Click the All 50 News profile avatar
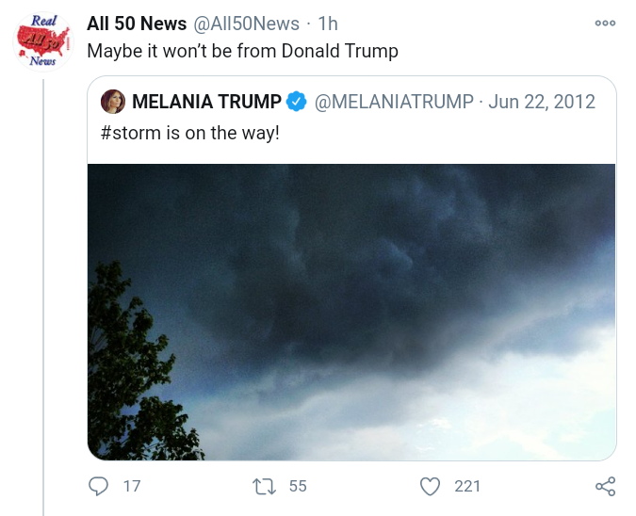This screenshot has height=516, width=636. (43, 41)
